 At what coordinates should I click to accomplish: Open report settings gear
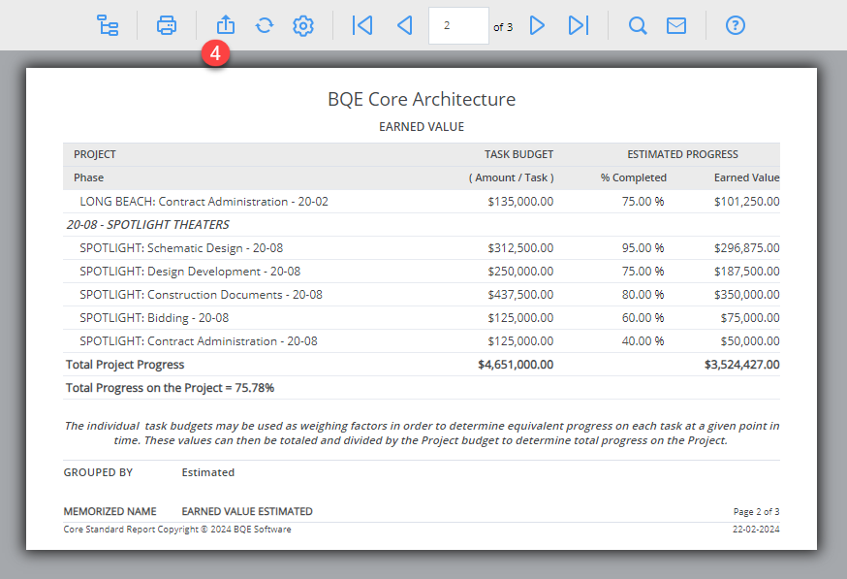pyautogui.click(x=303, y=25)
